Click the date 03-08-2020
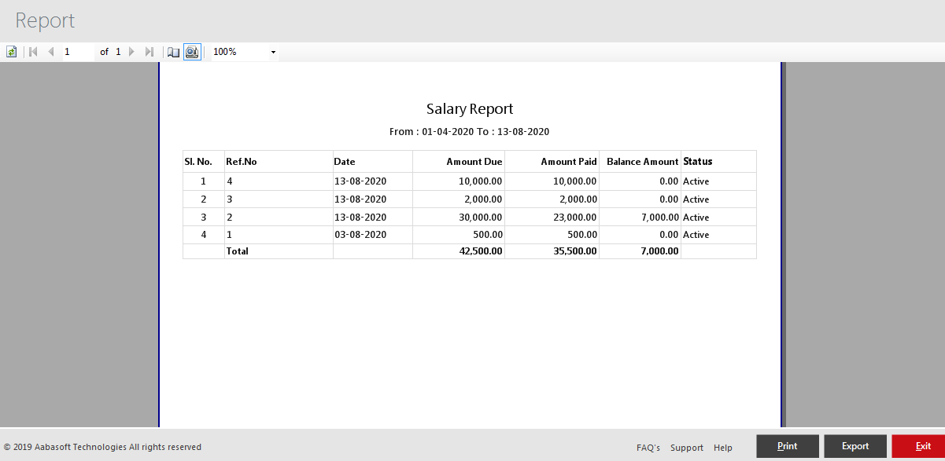 pyautogui.click(x=360, y=235)
